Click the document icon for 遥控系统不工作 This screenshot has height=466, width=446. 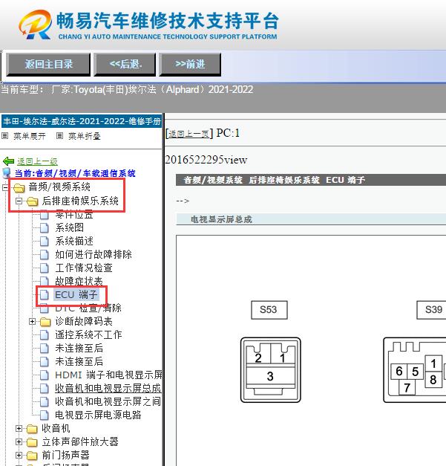(x=45, y=335)
